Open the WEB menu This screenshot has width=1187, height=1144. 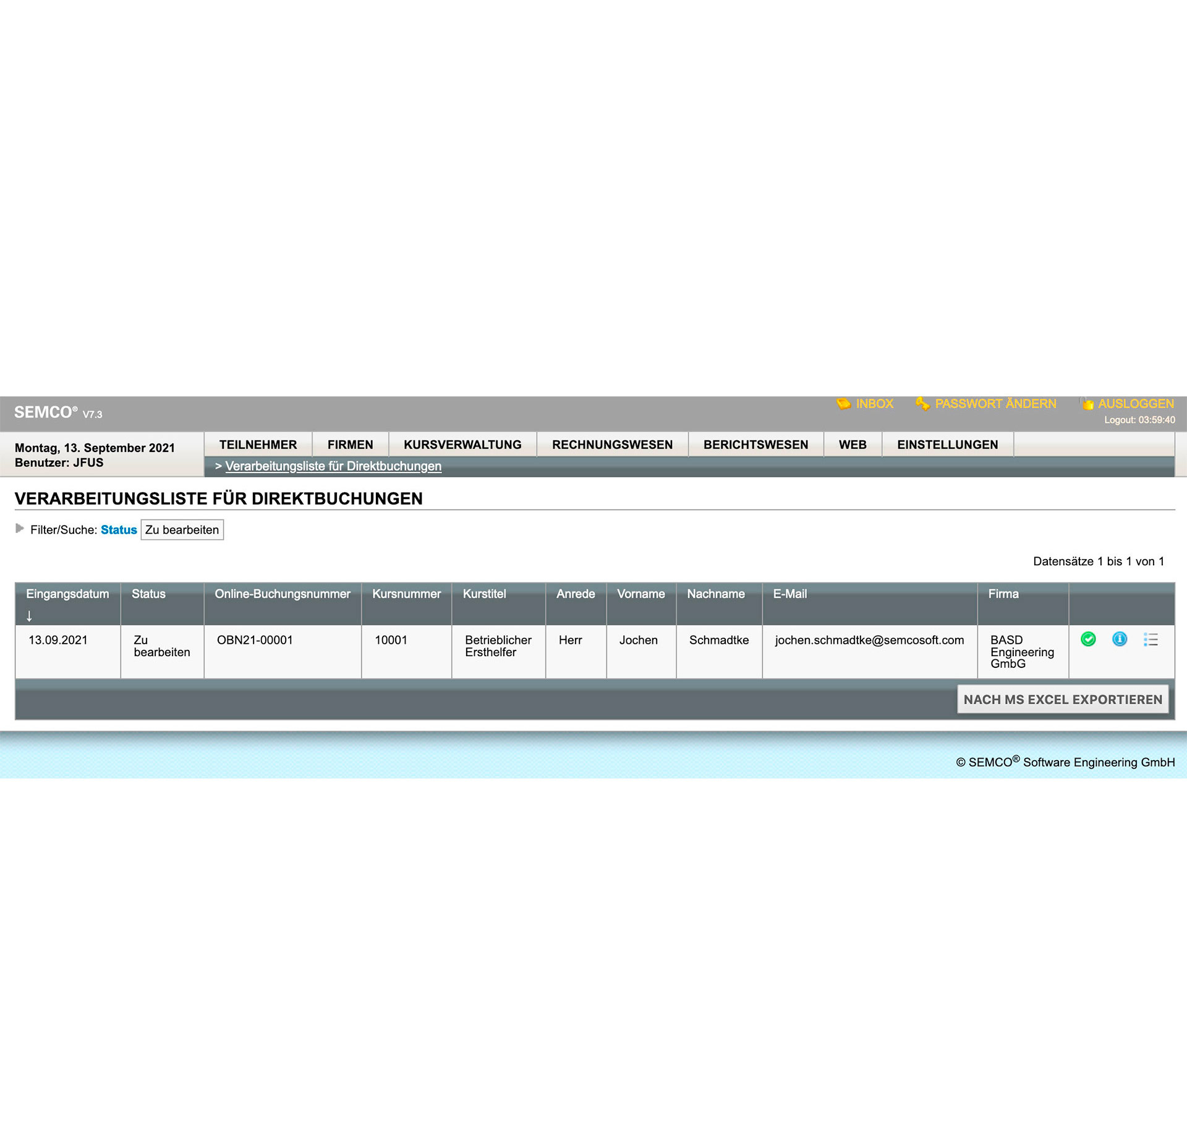(x=853, y=445)
